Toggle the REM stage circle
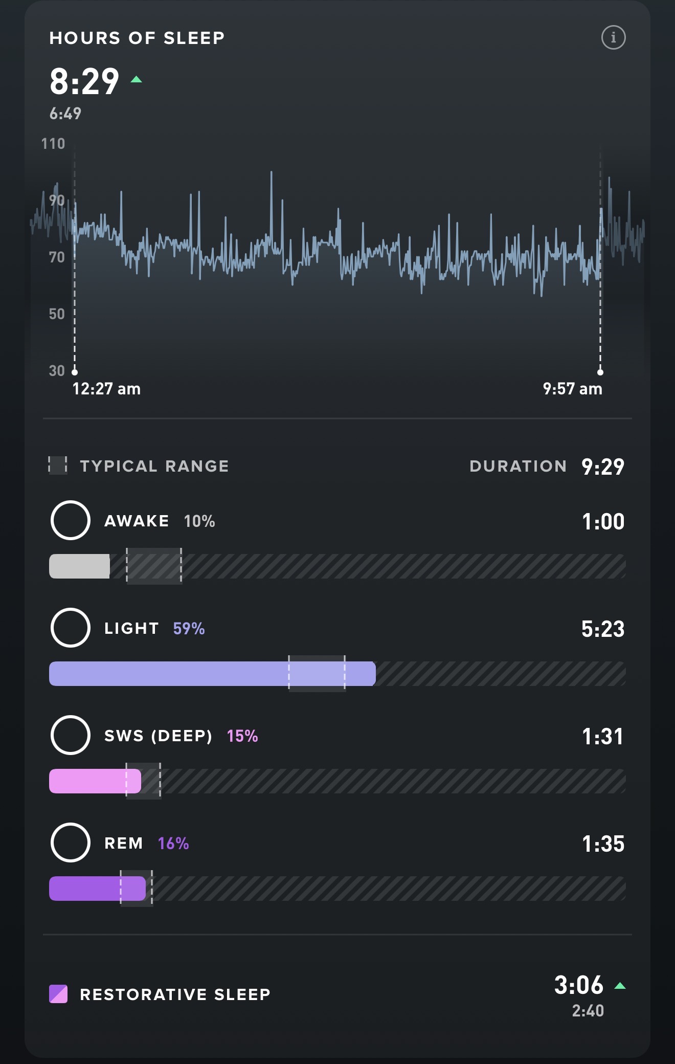The height and width of the screenshot is (1064, 675). 71,843
